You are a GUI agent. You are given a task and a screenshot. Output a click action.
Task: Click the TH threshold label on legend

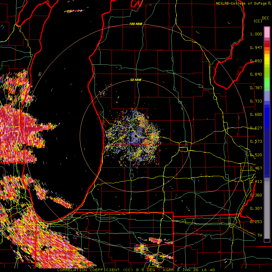pyautogui.click(x=260, y=235)
